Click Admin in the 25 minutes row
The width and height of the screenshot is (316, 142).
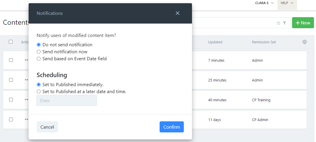(257, 80)
